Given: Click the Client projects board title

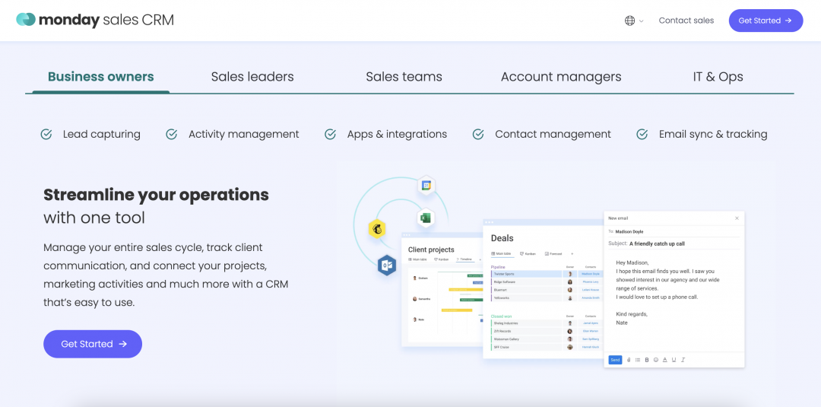Looking at the screenshot, I should point(431,250).
